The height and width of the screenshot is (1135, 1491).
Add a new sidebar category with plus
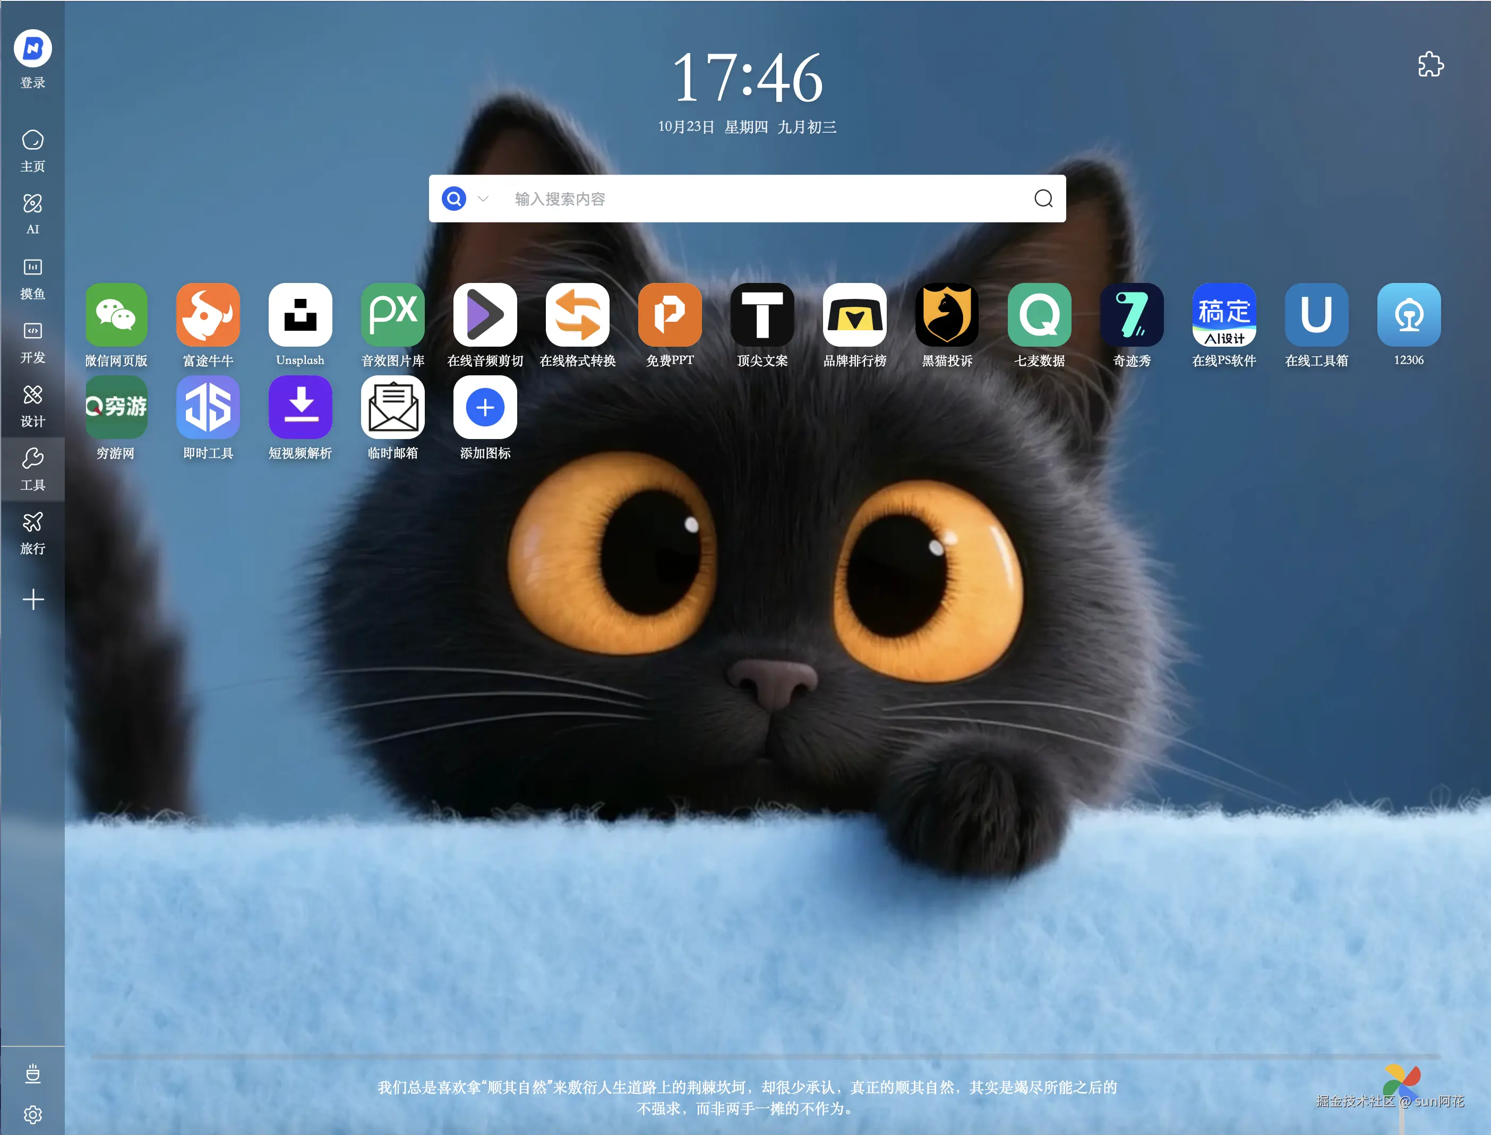click(32, 599)
